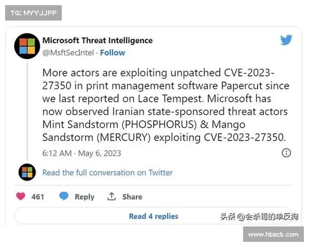The height and width of the screenshot is (247, 309).
Task: Click the blue reply speech bubble icon
Action: [x=64, y=197]
